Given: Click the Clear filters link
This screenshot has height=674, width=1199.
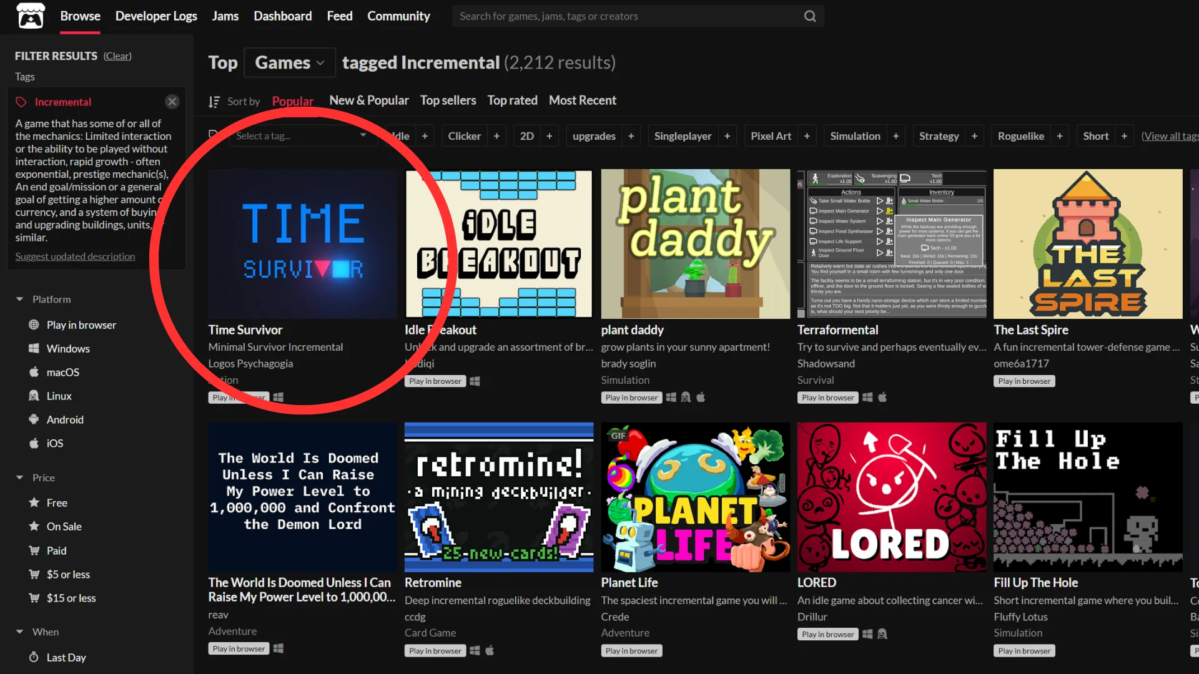Looking at the screenshot, I should pyautogui.click(x=117, y=56).
